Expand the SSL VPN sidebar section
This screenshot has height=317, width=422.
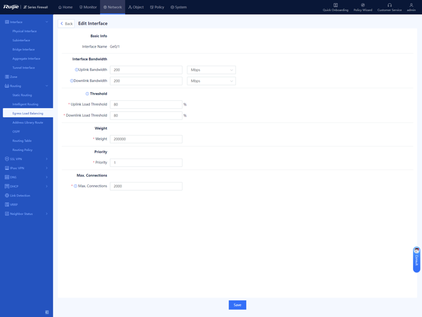pos(26,159)
